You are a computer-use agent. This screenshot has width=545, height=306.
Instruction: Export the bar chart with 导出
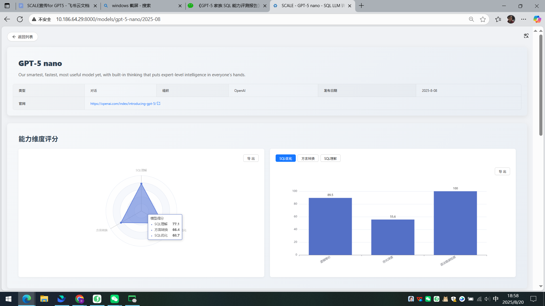pos(502,171)
